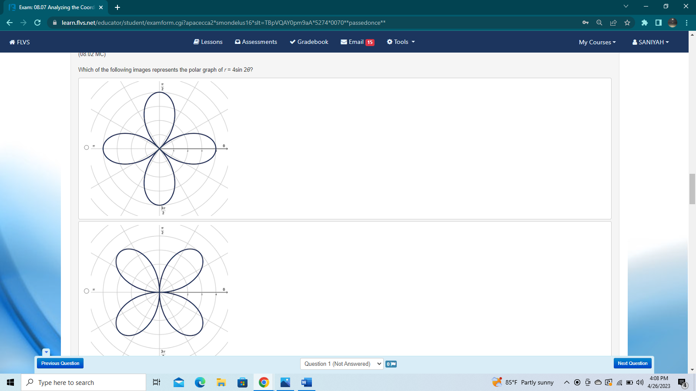Expand the My Courses dropdown

coord(597,42)
